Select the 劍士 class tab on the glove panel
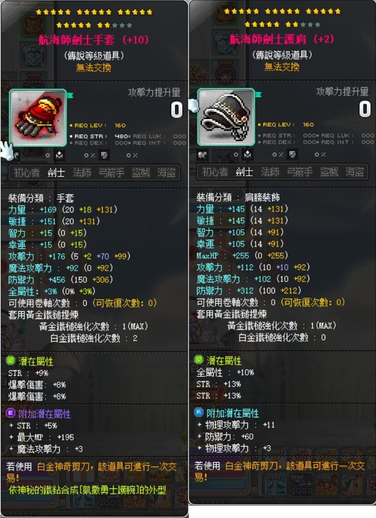 56,173
